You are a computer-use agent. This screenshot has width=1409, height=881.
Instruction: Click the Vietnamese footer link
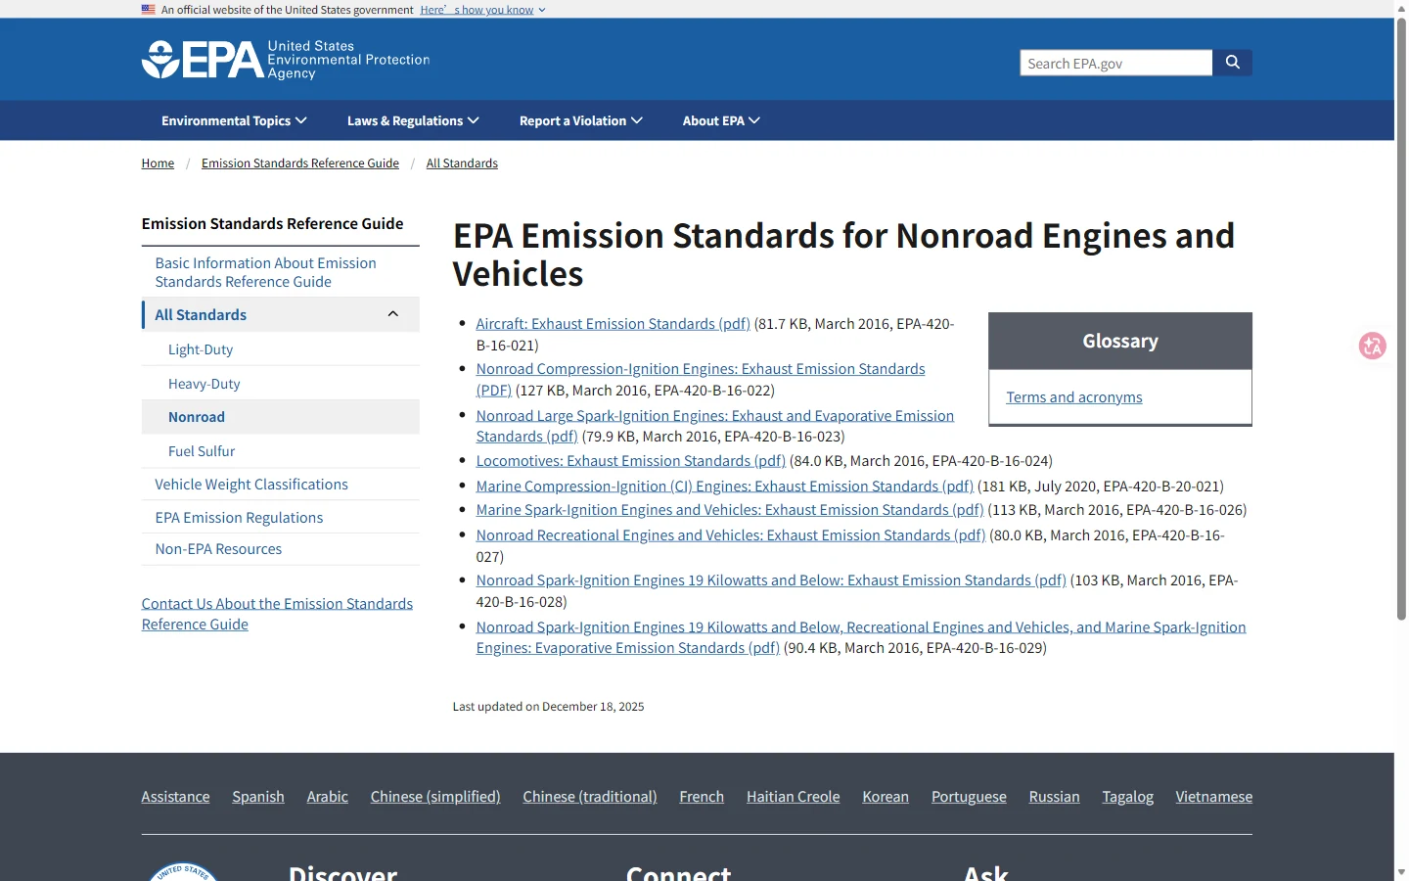(1213, 797)
